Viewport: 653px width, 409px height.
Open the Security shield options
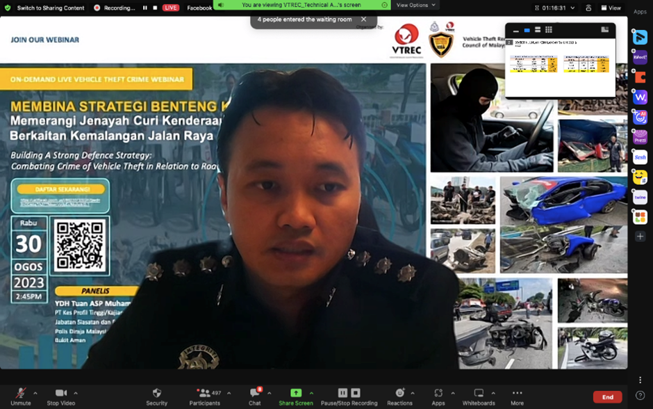[x=156, y=394]
